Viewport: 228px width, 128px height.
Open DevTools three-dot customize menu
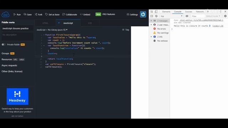(221, 12)
